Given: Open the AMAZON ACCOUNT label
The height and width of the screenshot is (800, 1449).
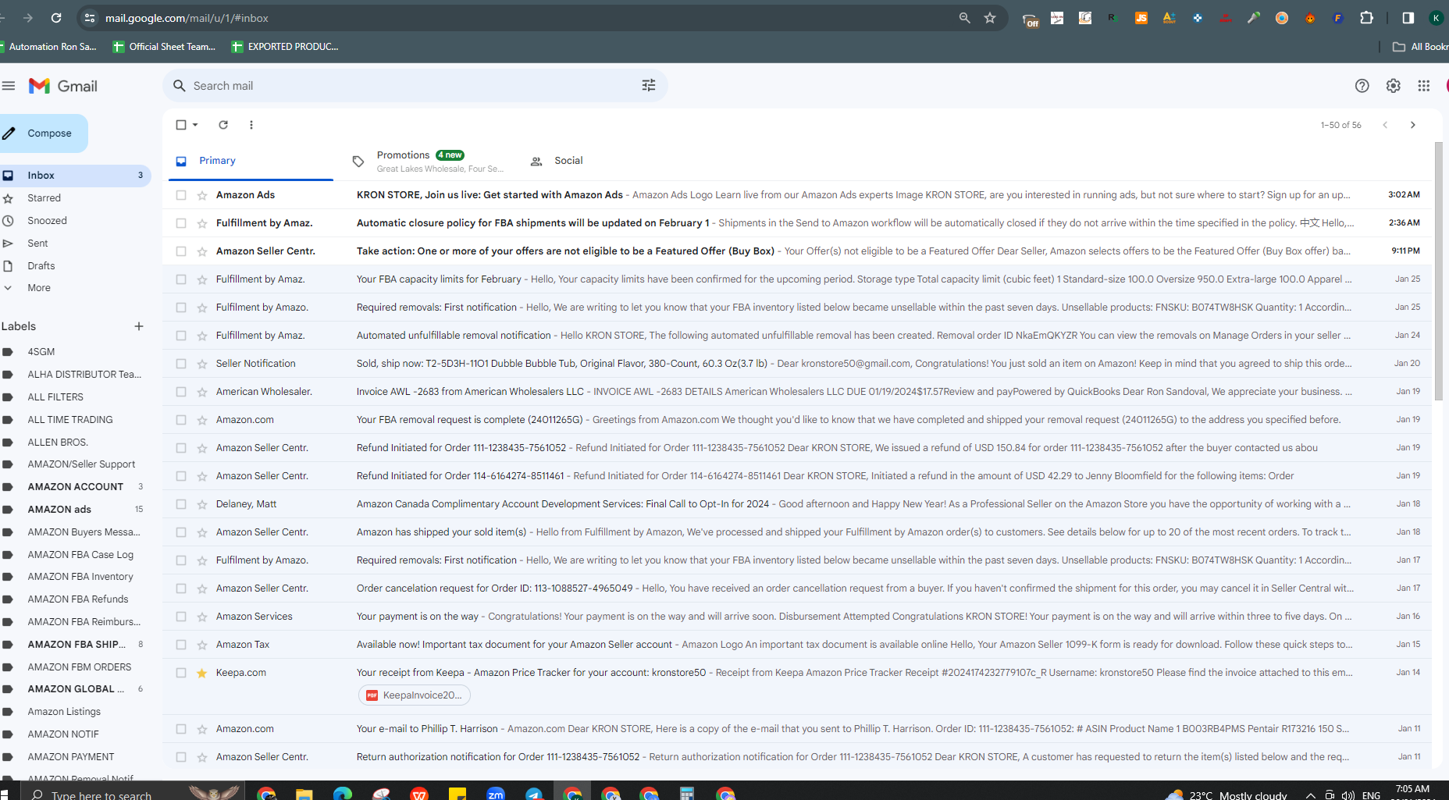Looking at the screenshot, I should coord(75,487).
